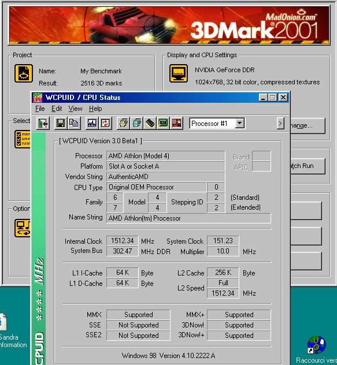The height and width of the screenshot is (365, 337).
Task: Open the Sandra Information desktop icon
Action: 3,322
